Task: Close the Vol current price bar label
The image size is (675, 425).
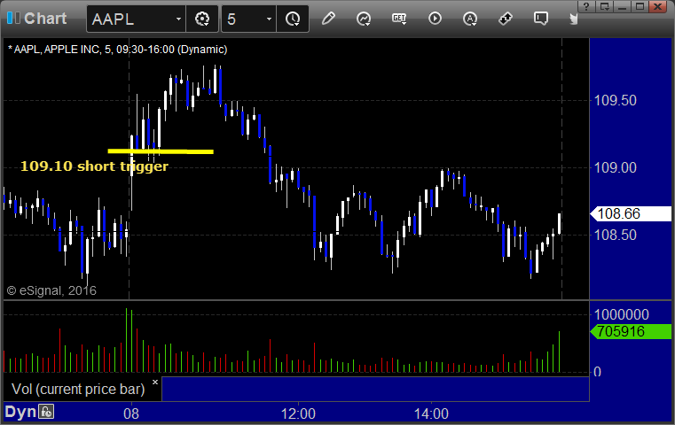Action: click(x=155, y=382)
